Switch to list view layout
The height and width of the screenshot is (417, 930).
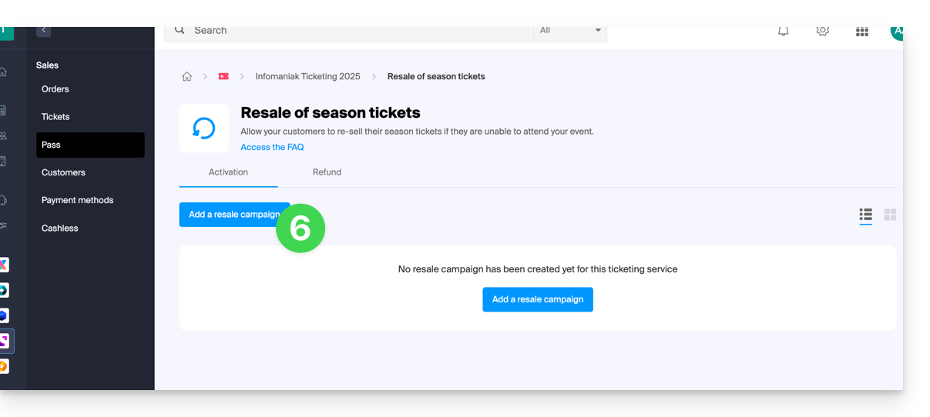tap(865, 215)
